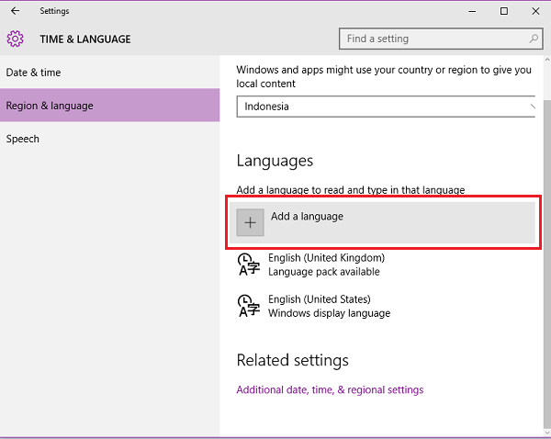This screenshot has height=439, width=551.
Task: Expand the region dropdown arrow
Action: (532, 107)
